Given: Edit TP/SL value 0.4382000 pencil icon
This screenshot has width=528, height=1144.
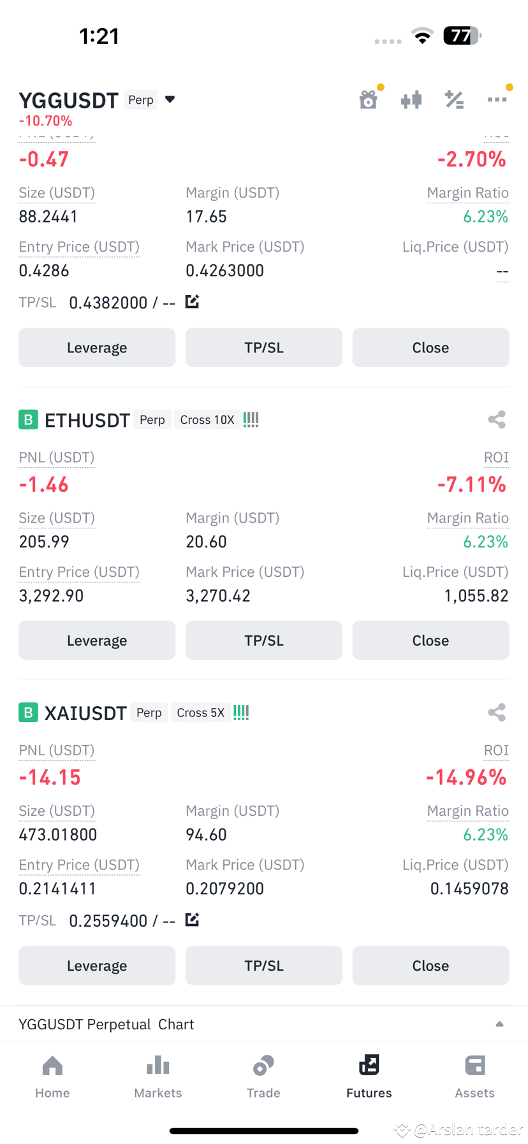Looking at the screenshot, I should pyautogui.click(x=192, y=301).
